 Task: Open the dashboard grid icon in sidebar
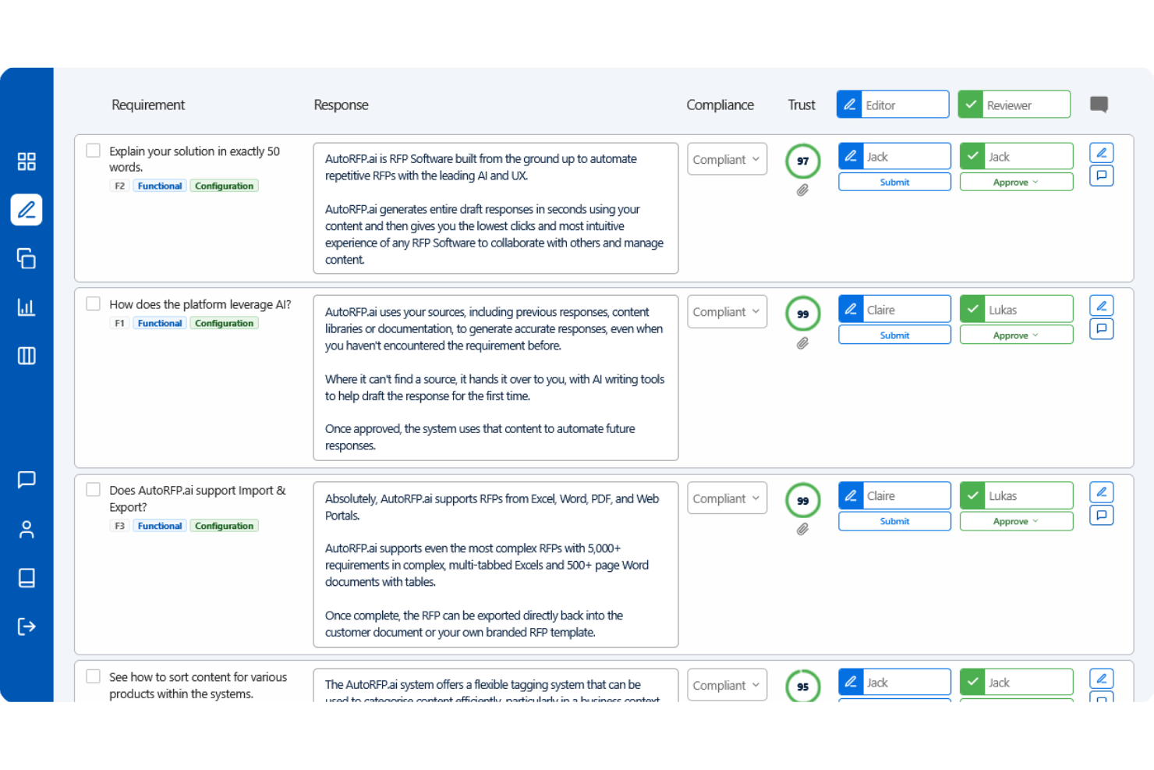(27, 161)
